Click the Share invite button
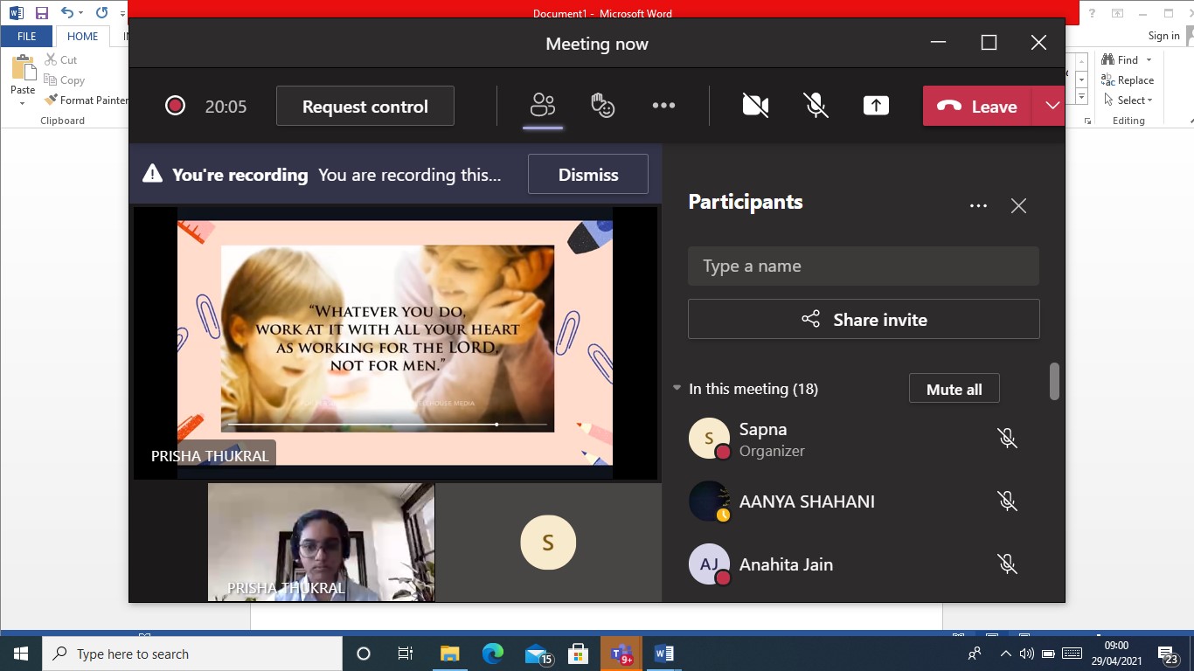This screenshot has width=1194, height=671. pos(864,320)
